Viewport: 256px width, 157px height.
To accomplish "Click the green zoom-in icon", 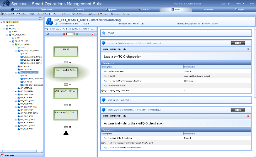I will (x=77, y=34).
